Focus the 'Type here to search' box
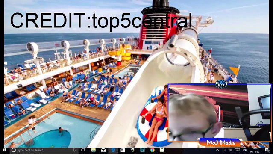Image resolution: width=273 pixels, height=154 pixels. tap(44, 150)
